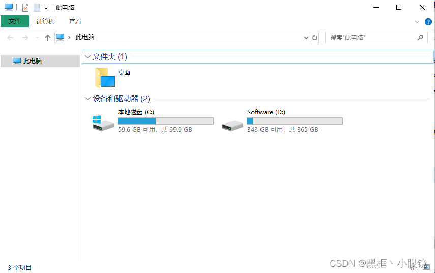The width and height of the screenshot is (435, 273).
Task: Open the address bar history dropdown
Action: click(306, 38)
